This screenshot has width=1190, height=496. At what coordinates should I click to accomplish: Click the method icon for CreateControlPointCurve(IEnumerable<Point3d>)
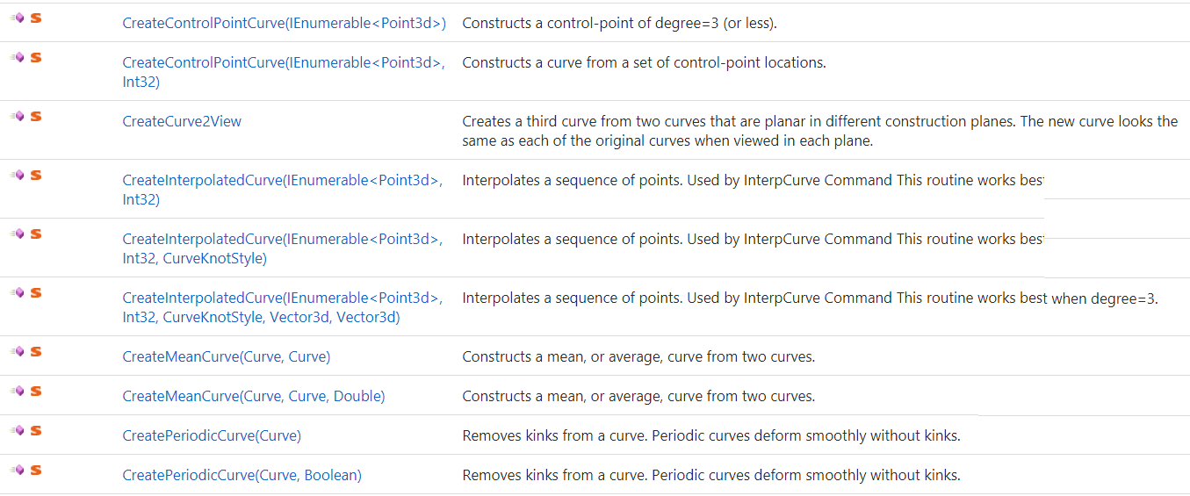pos(17,18)
